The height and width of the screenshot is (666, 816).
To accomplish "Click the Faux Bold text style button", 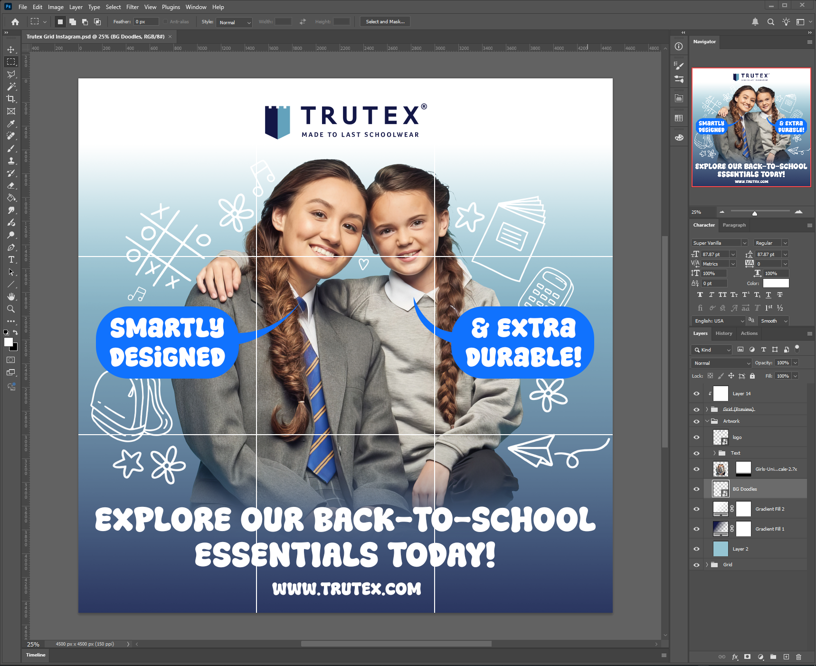I will [700, 295].
